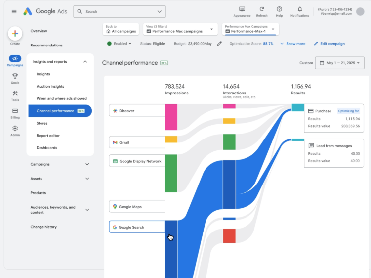This screenshot has height=278, width=371.
Task: Click the green Display Network impressions bar
Action: (171, 174)
